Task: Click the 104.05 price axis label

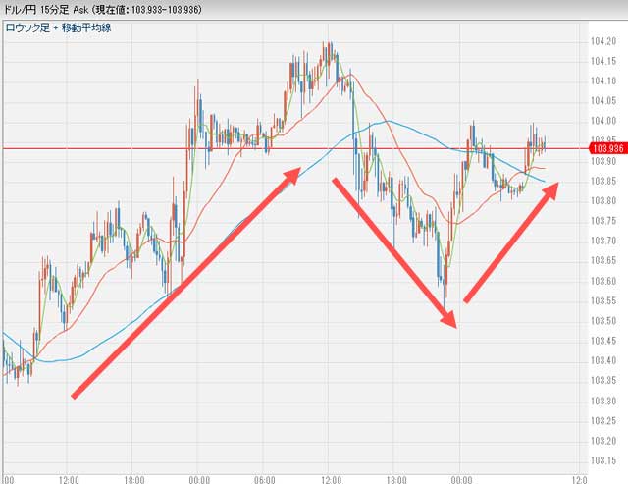Action: click(603, 100)
